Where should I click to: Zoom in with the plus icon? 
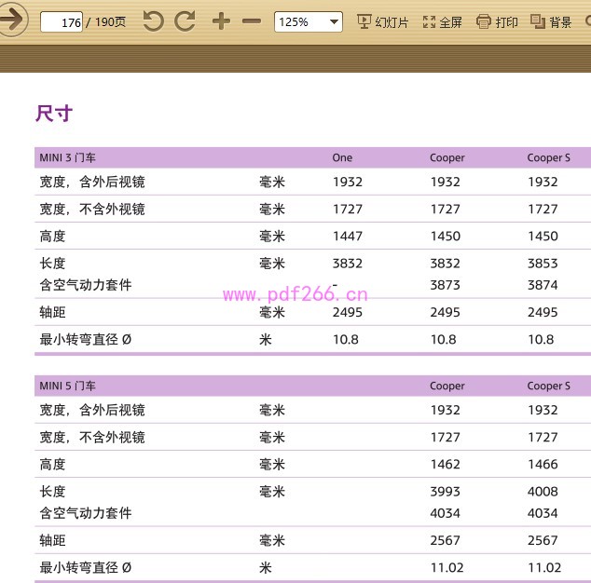coord(221,21)
